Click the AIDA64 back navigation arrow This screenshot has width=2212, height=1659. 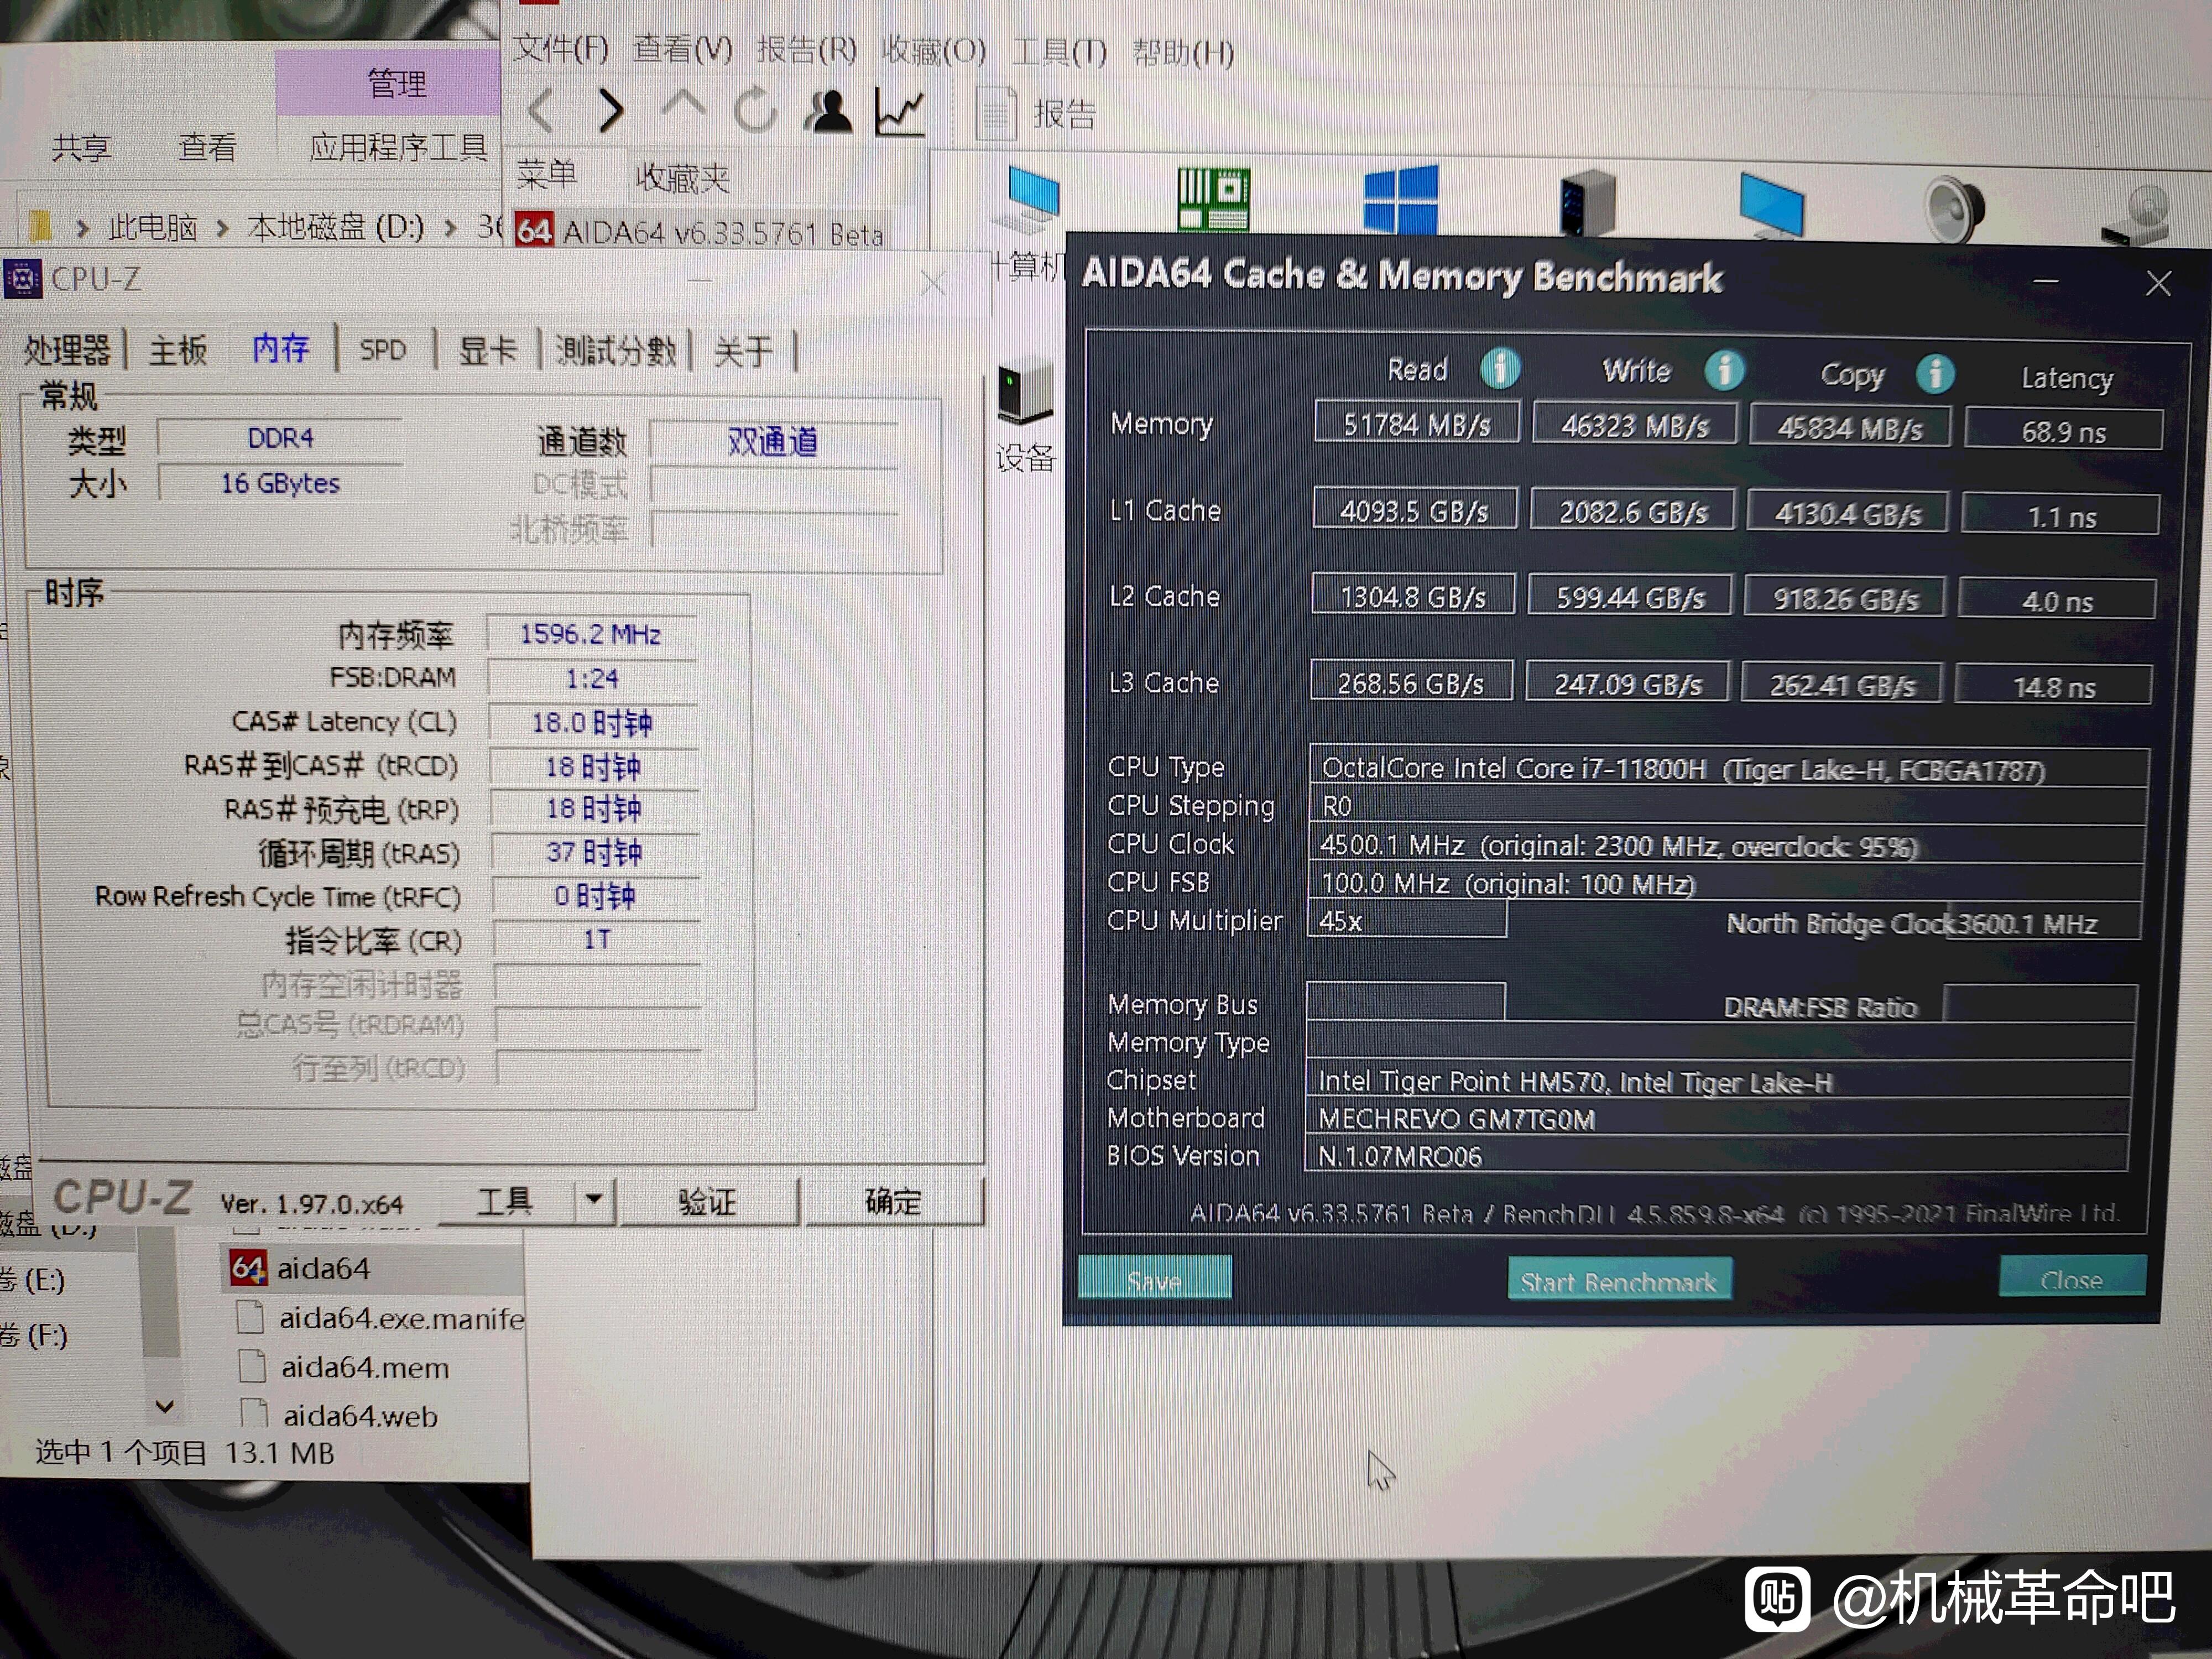[x=540, y=110]
